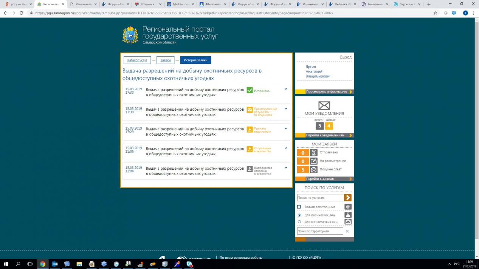Click the Получен ответ envelope icon
Screen dimensions: 479x269
coord(313,170)
